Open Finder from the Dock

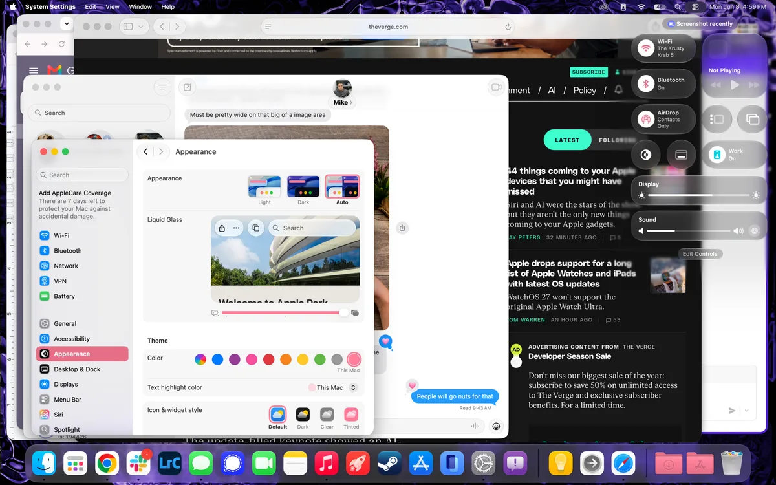point(45,463)
